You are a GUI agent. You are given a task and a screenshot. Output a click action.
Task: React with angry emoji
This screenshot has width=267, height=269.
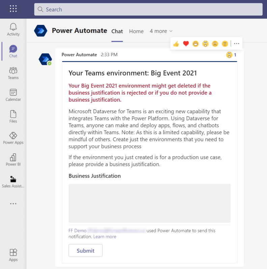(225, 44)
